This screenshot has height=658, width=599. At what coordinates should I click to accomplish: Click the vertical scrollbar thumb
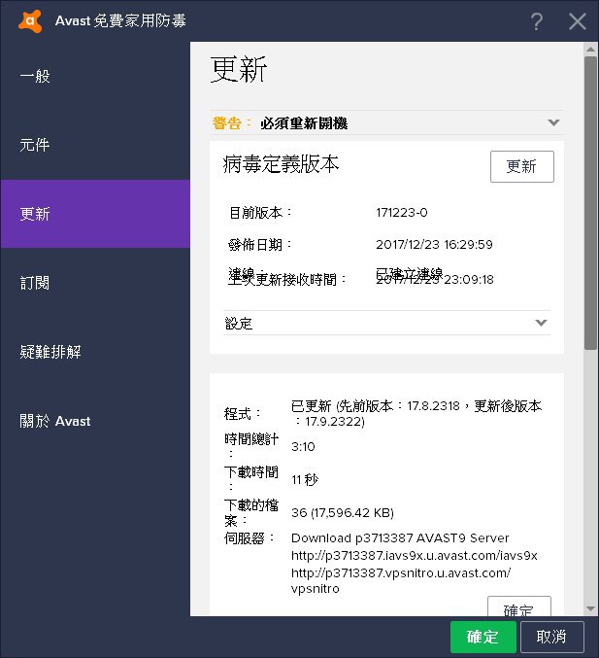[590, 204]
